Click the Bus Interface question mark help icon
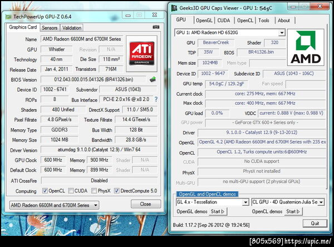This screenshot has height=247, width=334. (156, 99)
